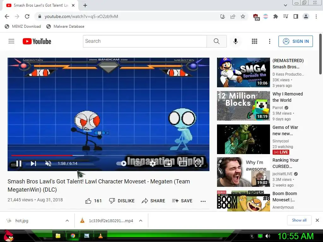This screenshot has width=323, height=242.
Task: Visit jschlattLIVE channel name
Action: pos(282,174)
